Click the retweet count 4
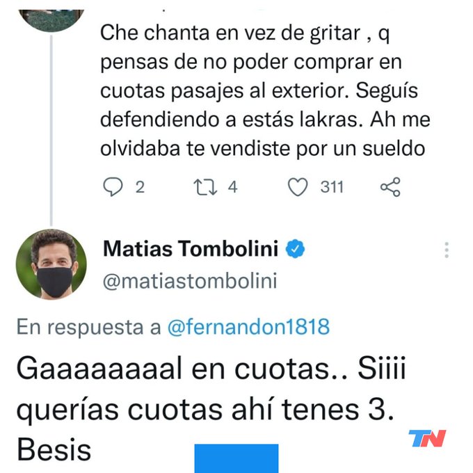473x473 pixels. tap(232, 187)
